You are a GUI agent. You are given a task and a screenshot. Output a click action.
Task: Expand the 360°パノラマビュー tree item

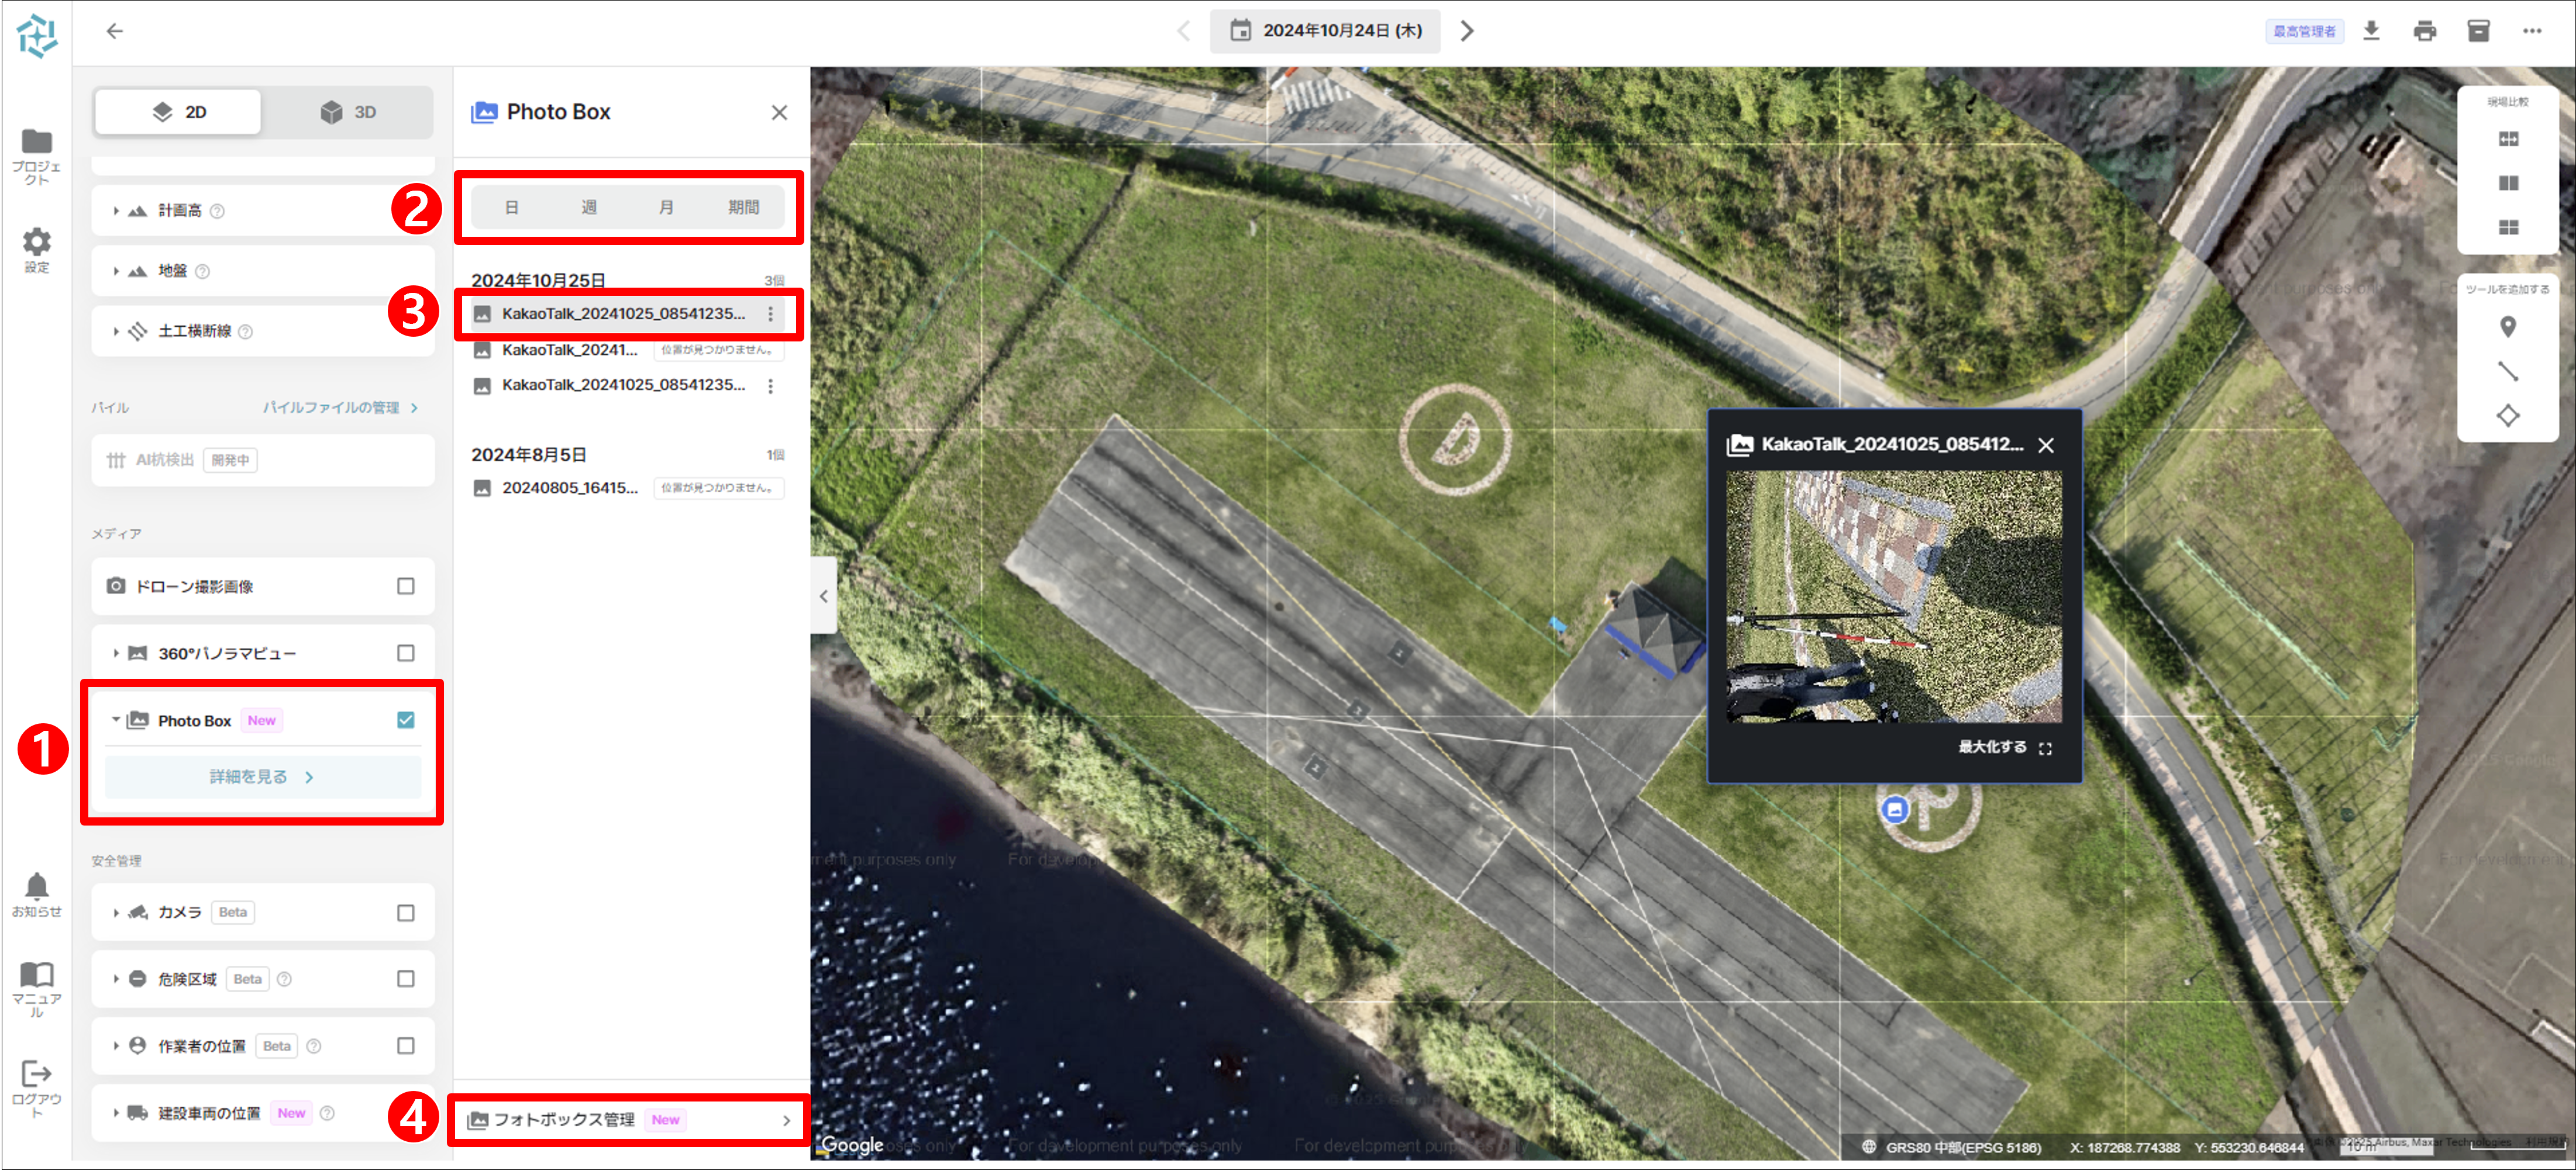pyautogui.click(x=116, y=654)
